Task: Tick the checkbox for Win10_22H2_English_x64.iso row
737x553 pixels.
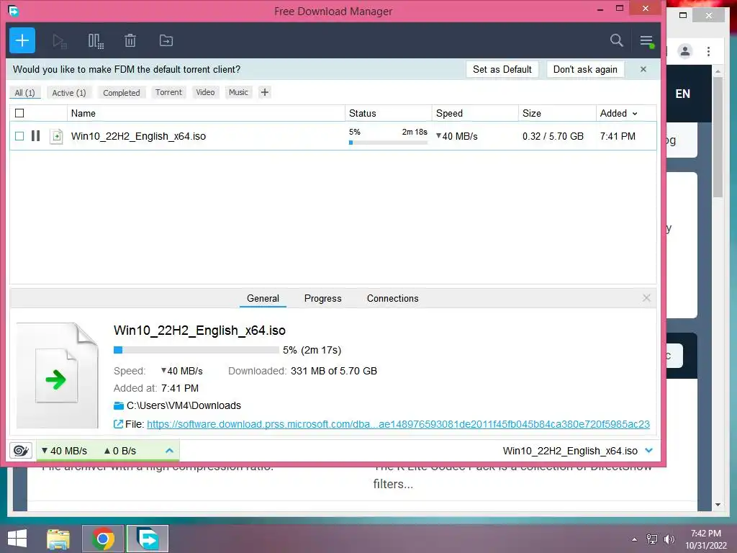Action: coord(19,136)
